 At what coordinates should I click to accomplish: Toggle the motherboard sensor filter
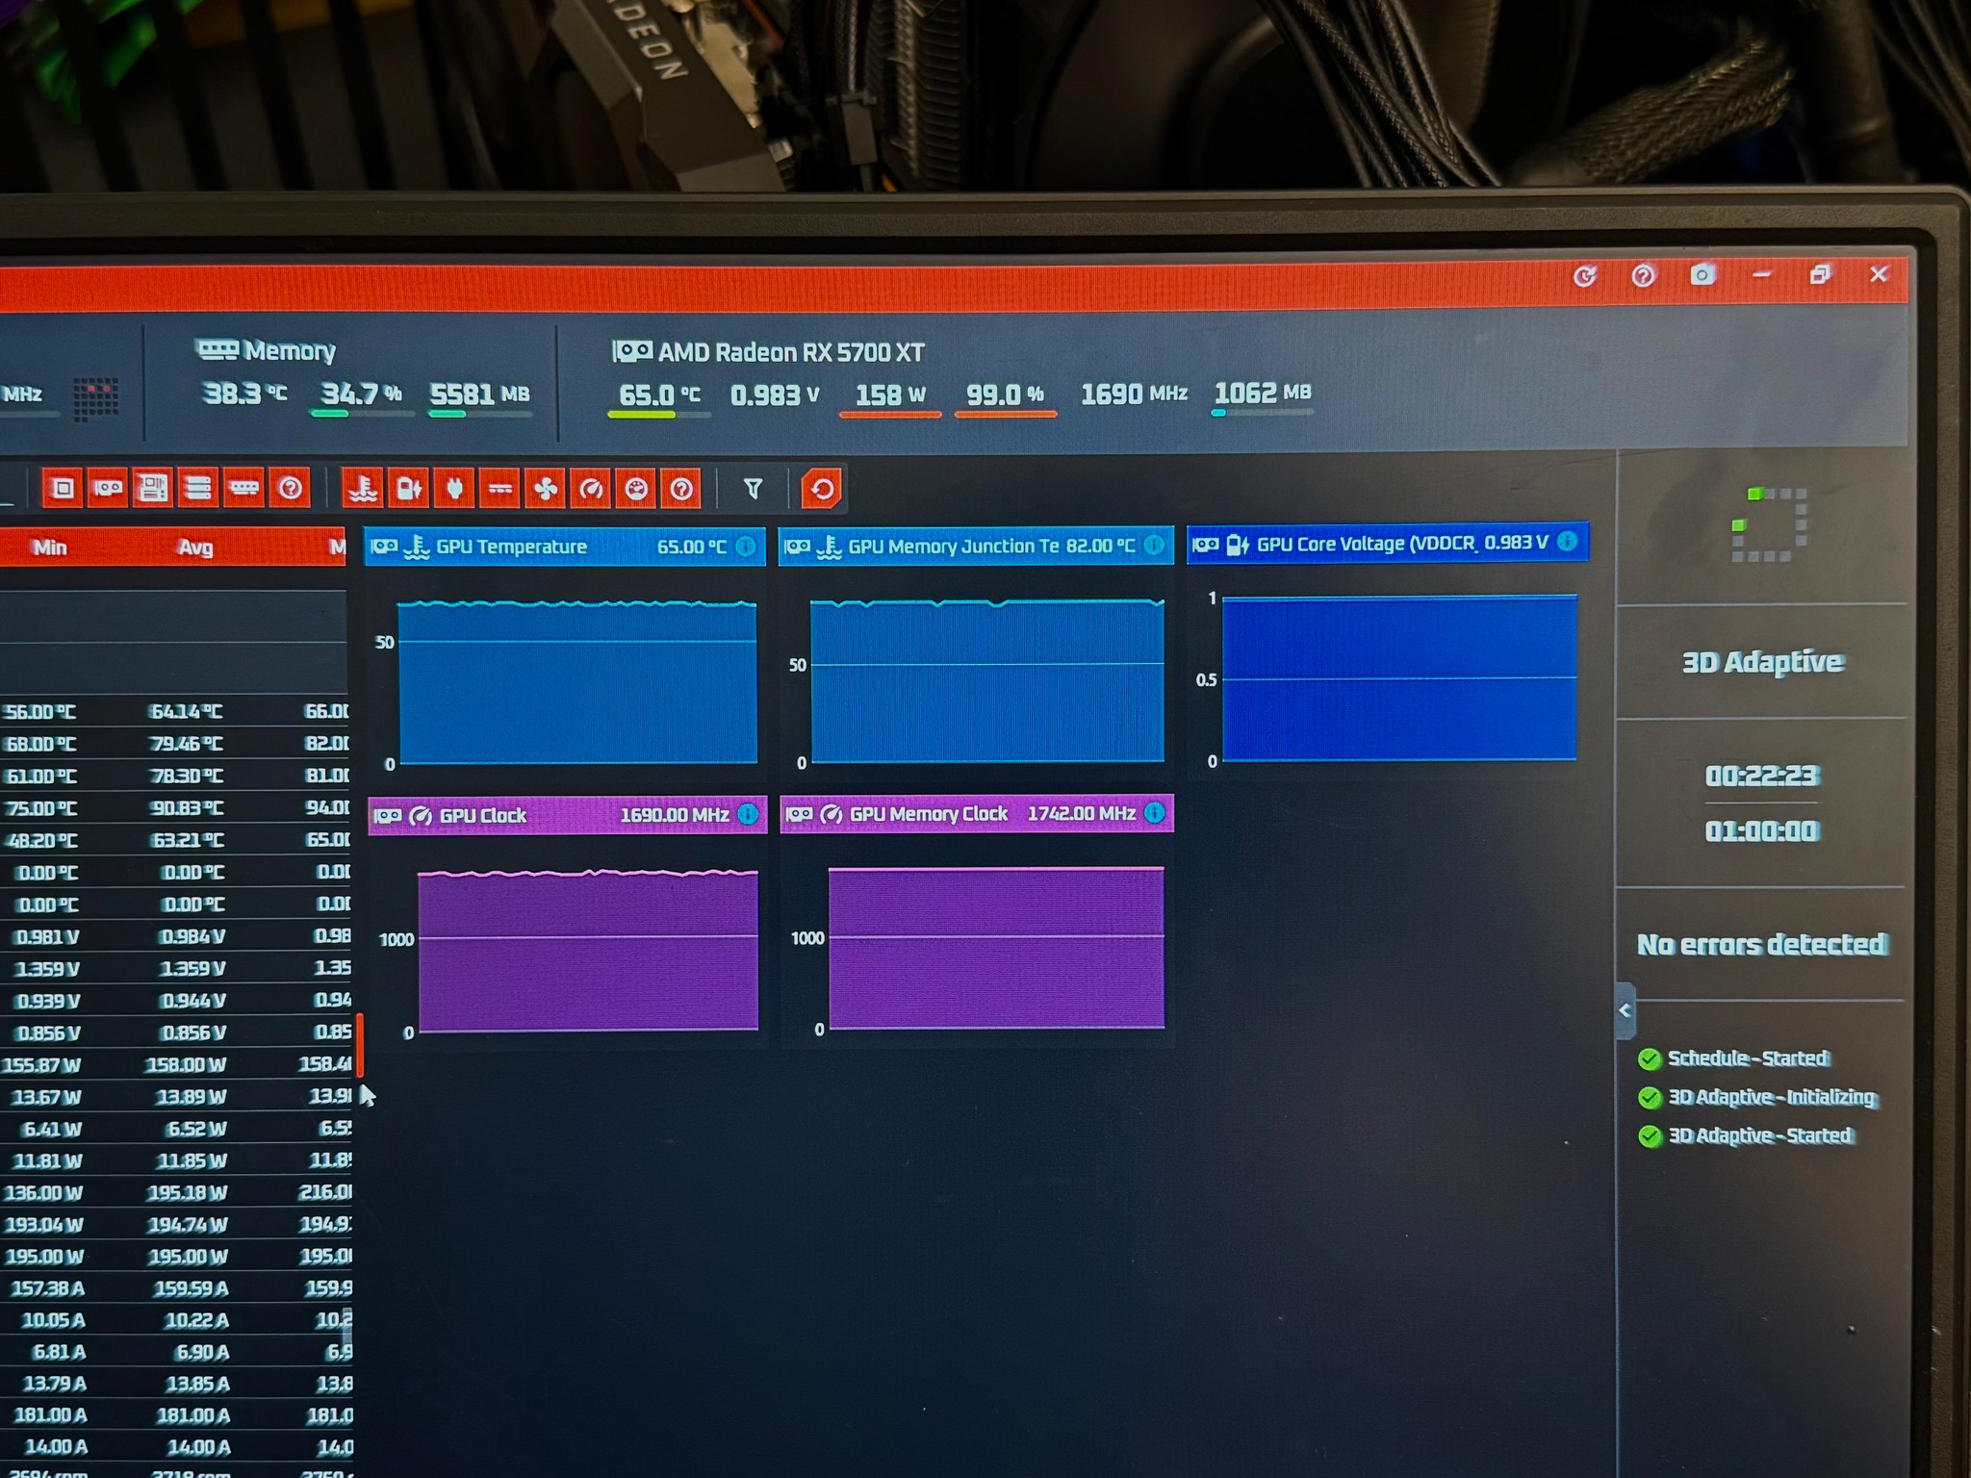152,489
